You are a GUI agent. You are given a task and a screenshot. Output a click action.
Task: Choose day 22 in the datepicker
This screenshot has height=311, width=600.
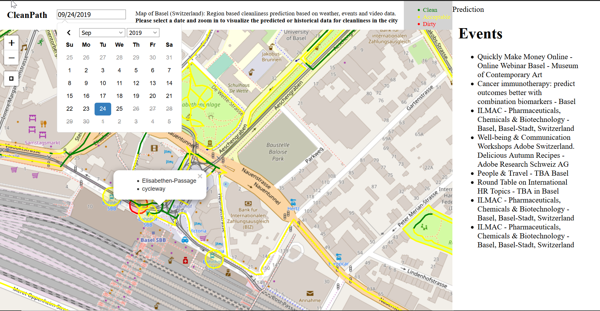point(70,109)
